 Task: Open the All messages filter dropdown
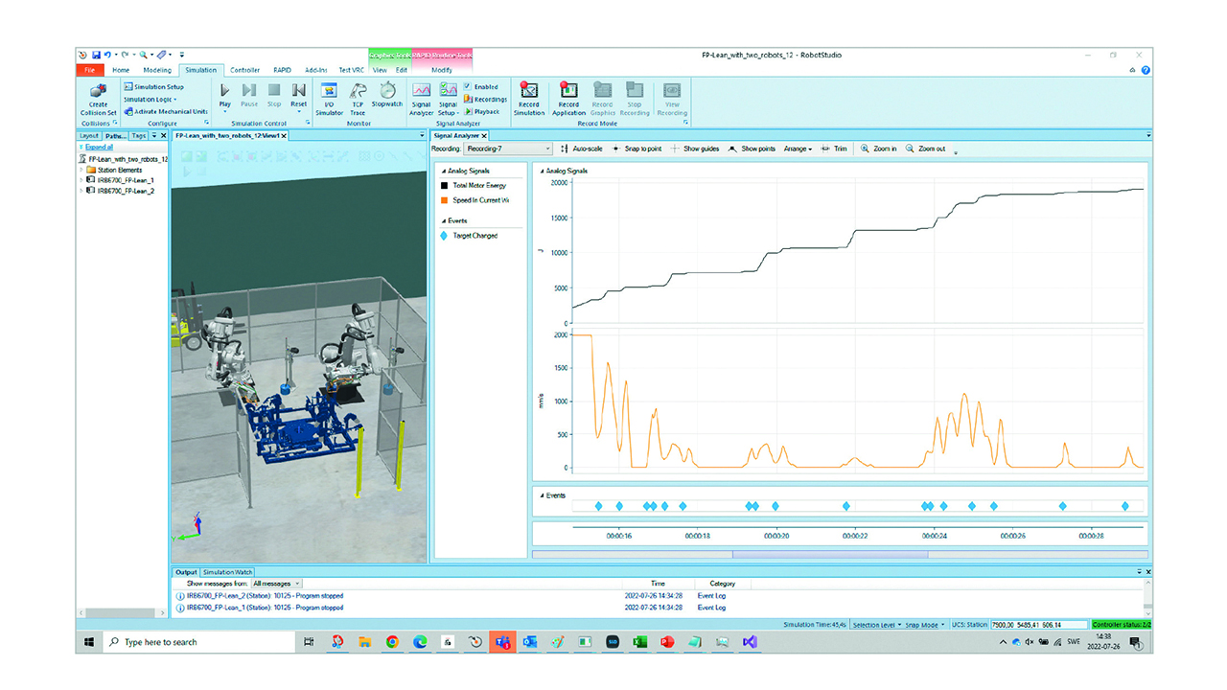276,583
